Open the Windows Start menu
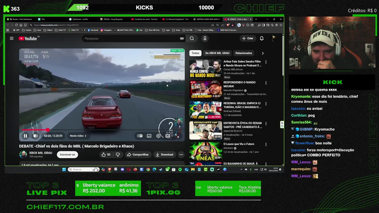379x213 pixels. [x=64, y=170]
